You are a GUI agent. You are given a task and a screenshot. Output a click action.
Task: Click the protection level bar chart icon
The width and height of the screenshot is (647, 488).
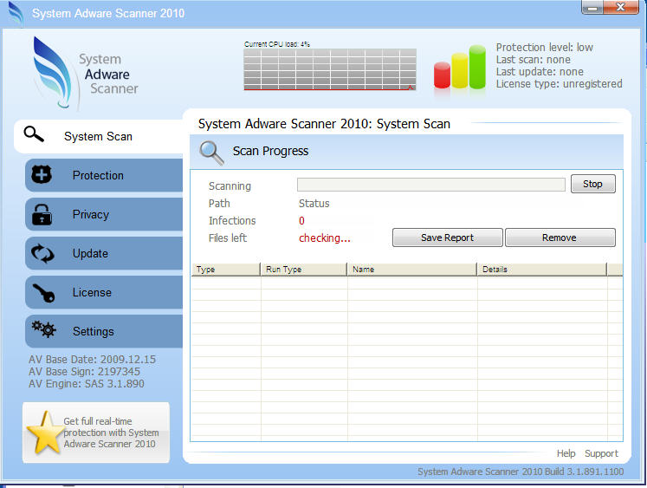click(x=460, y=68)
